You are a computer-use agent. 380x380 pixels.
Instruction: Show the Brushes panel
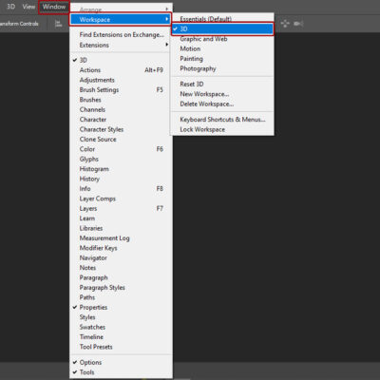(121, 100)
